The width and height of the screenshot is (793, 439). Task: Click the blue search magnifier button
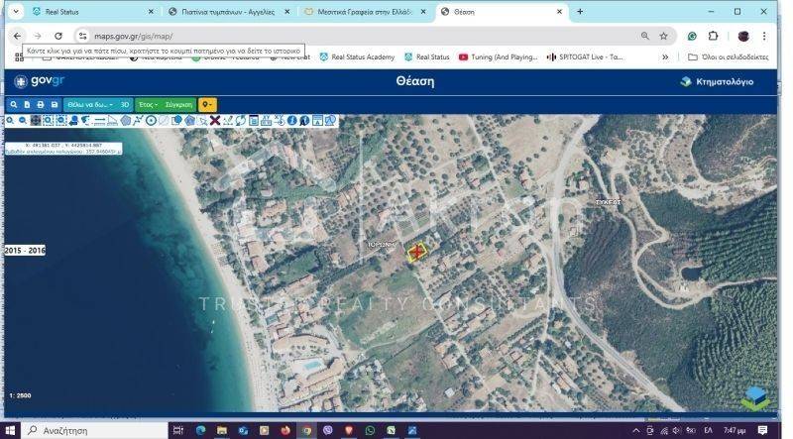coord(14,104)
